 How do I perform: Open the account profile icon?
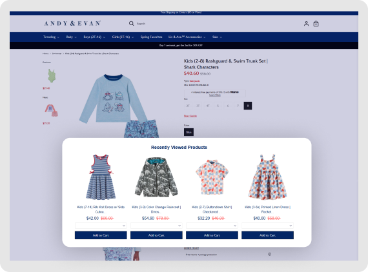point(306,23)
